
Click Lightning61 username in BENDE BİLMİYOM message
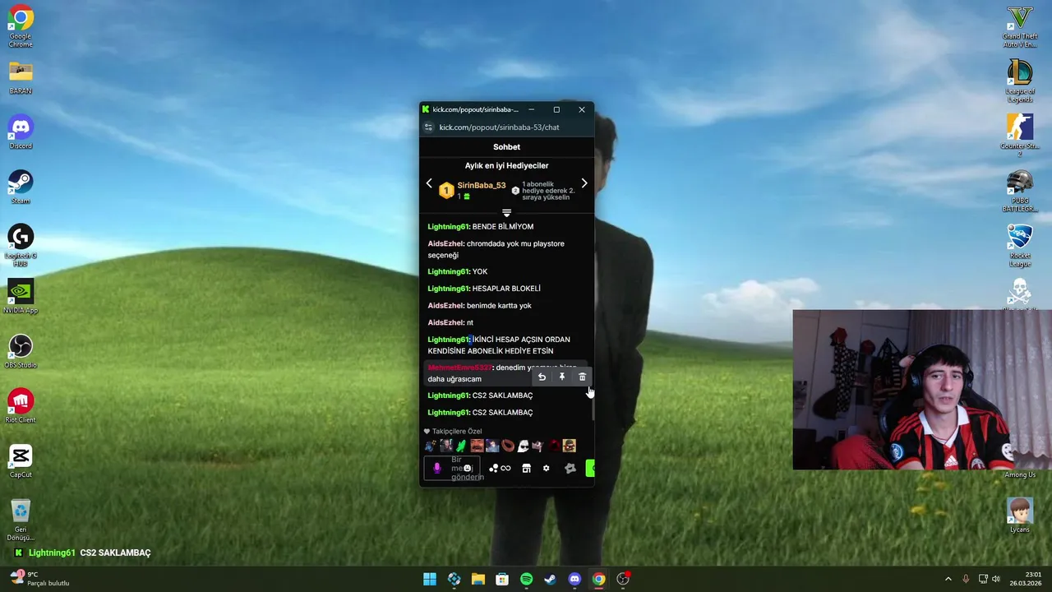[448, 227]
